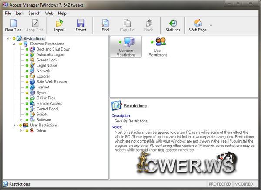261x190 pixels.
Task: Click the Safe Web Browser globe icon
Action: click(x=32, y=82)
